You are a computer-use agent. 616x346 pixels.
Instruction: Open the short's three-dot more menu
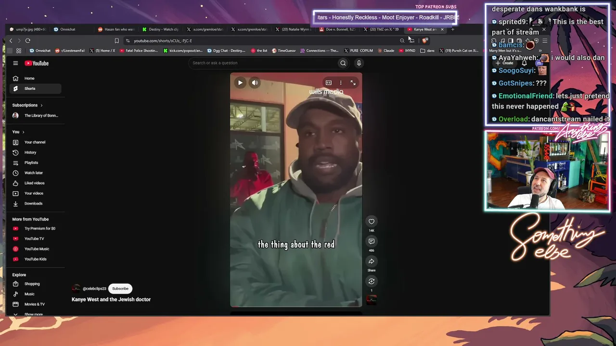(341, 83)
